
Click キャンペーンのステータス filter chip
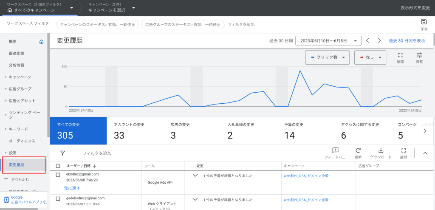coord(97,25)
